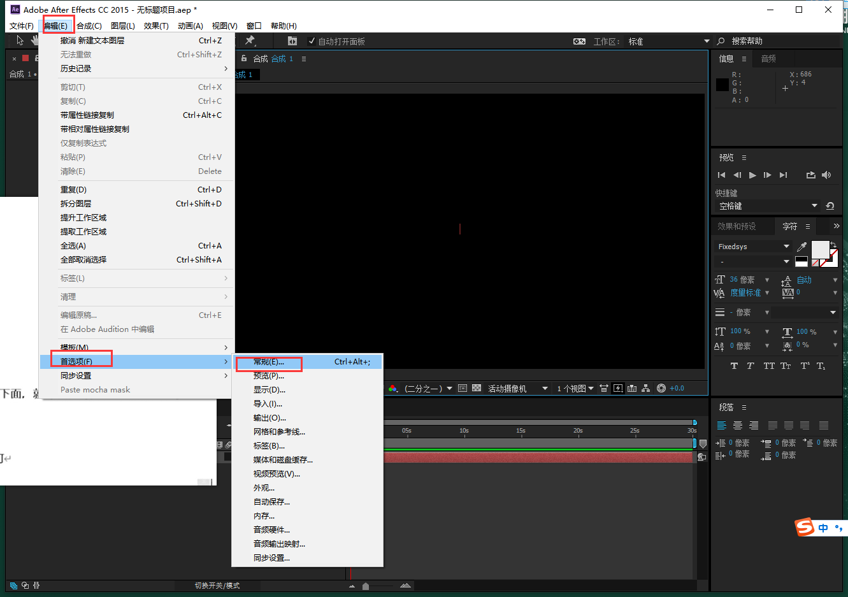Toggle the transparency grid checkerboard icon
Screen dimensions: 848x597
[476, 388]
